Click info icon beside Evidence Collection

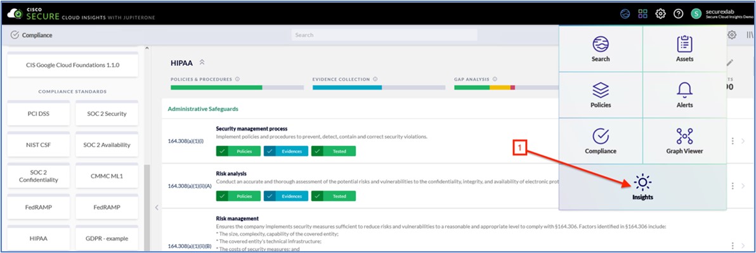(375, 79)
